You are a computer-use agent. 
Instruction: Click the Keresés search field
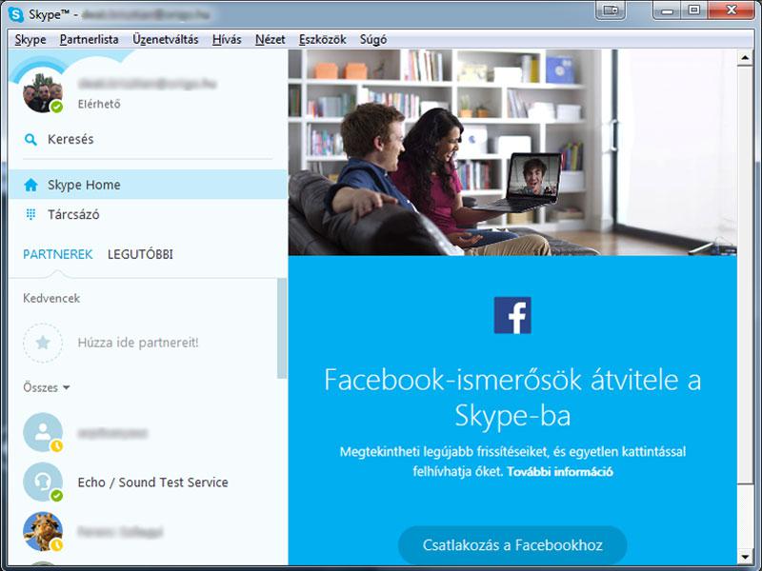point(148,140)
